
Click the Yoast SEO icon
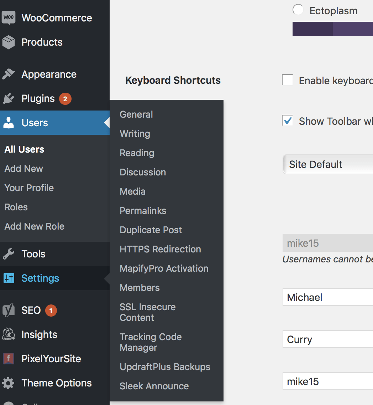9,310
